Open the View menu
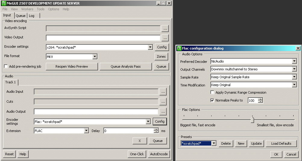Viewport: 302px width, 161px height. [14, 9]
